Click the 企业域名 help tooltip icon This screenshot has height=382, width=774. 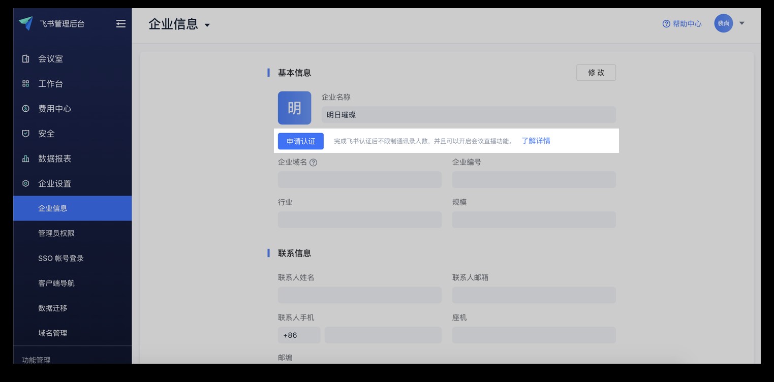pos(314,162)
